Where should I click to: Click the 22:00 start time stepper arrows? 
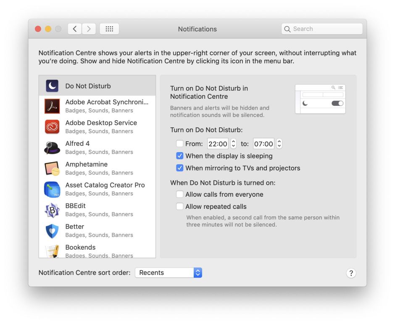234,144
